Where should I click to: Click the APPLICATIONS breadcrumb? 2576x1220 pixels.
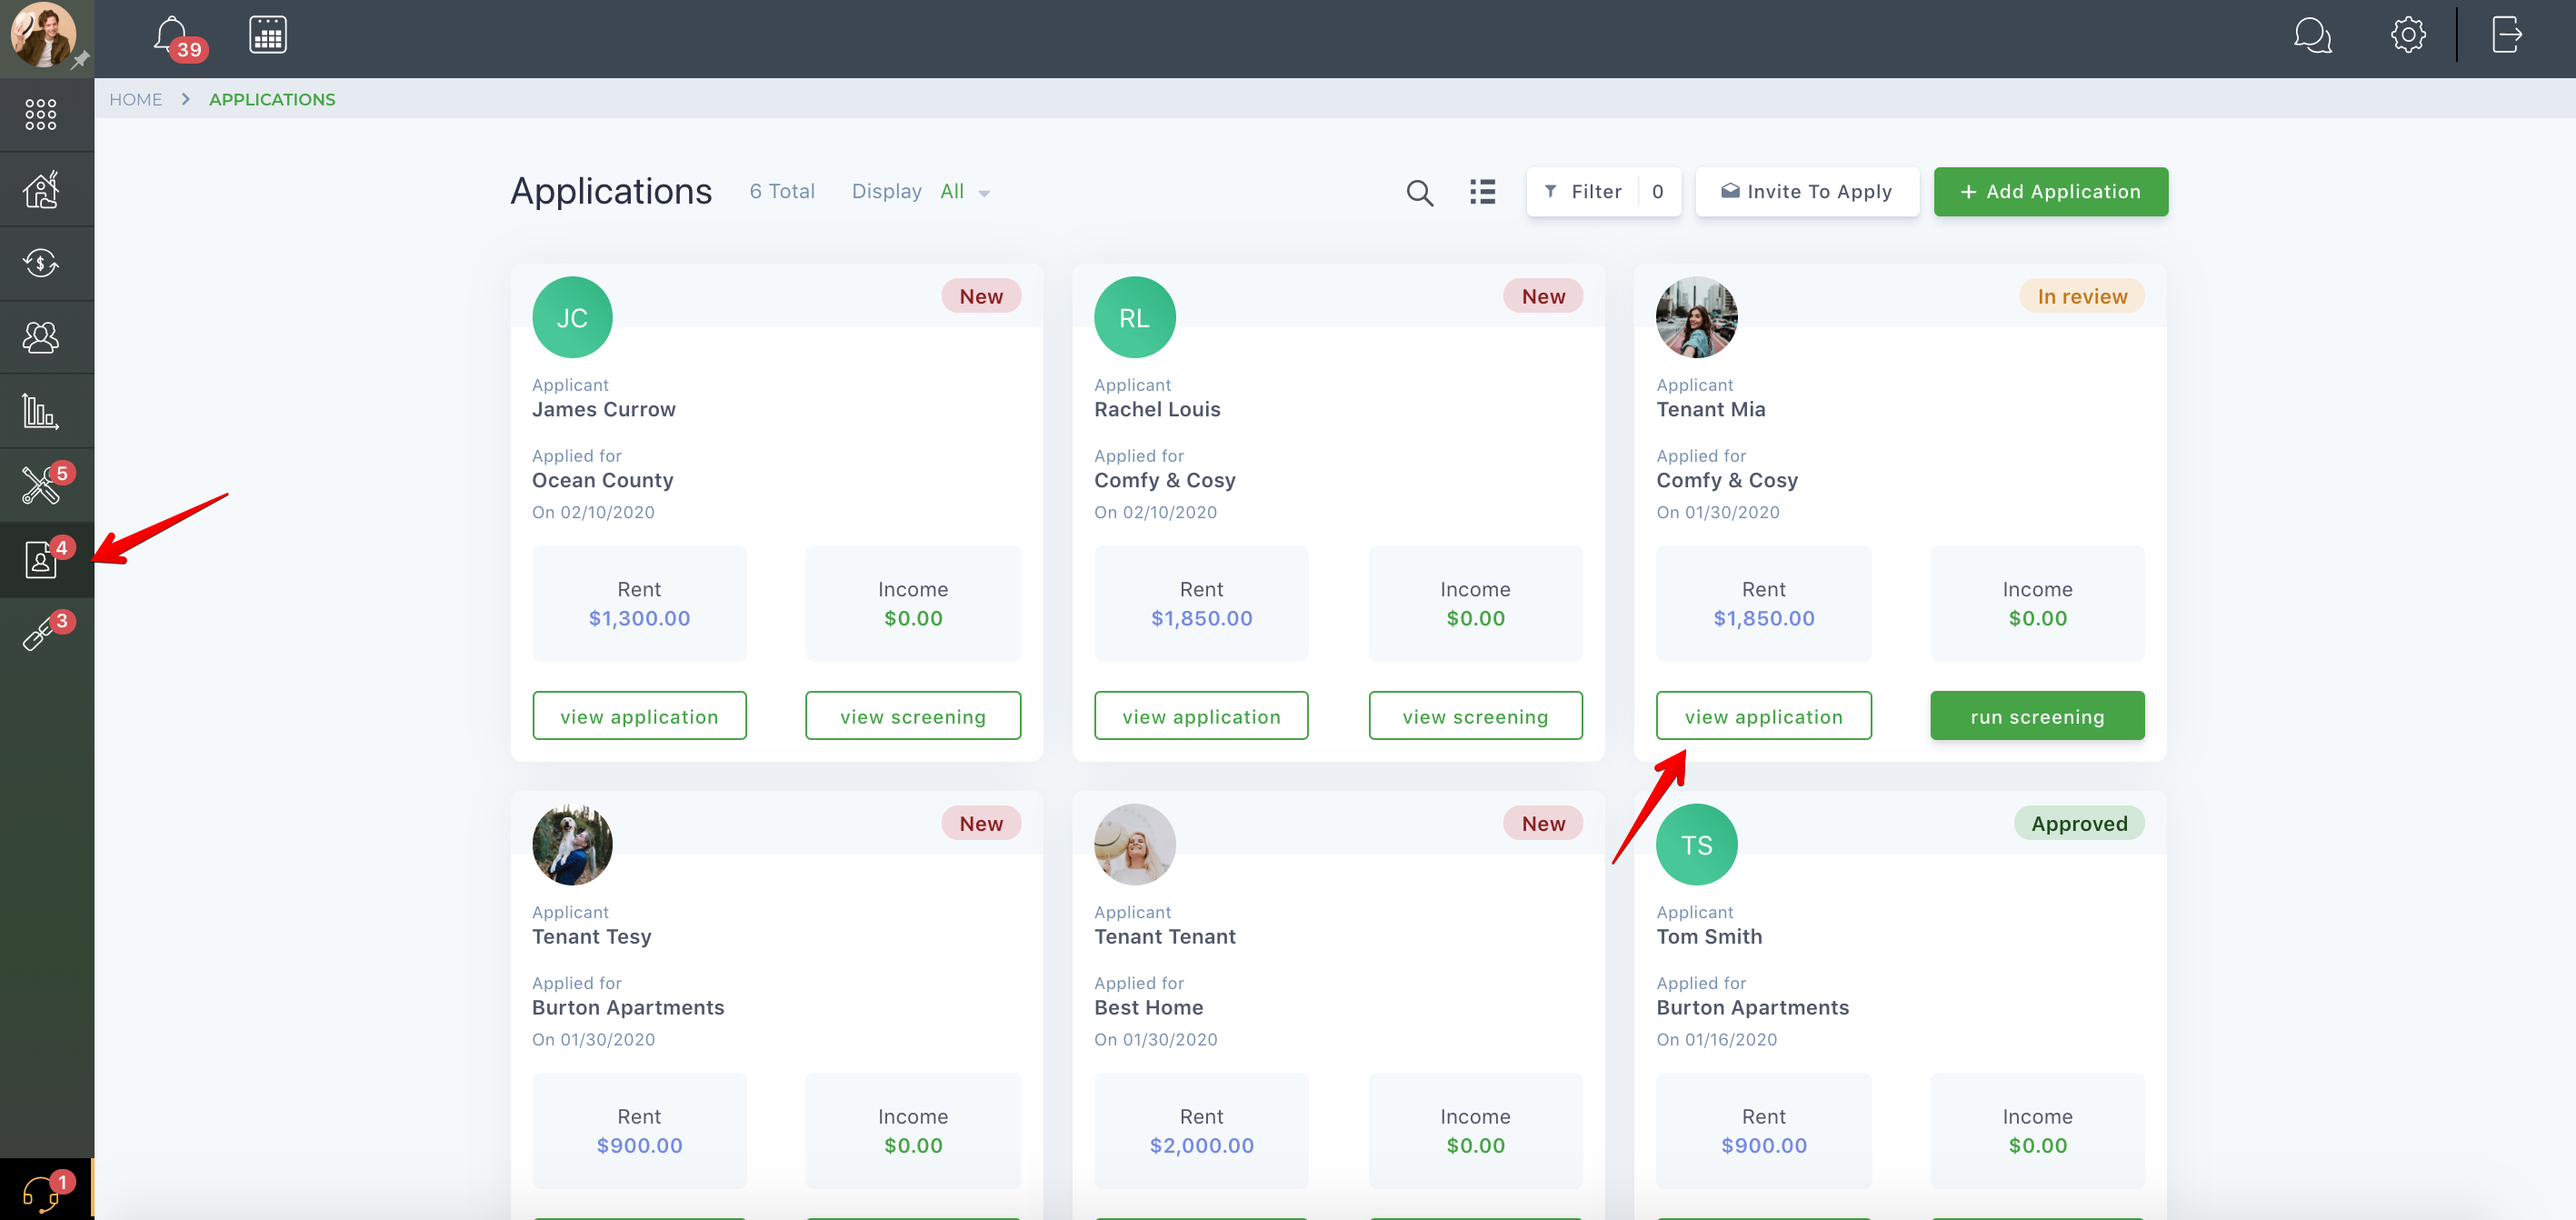click(x=272, y=99)
